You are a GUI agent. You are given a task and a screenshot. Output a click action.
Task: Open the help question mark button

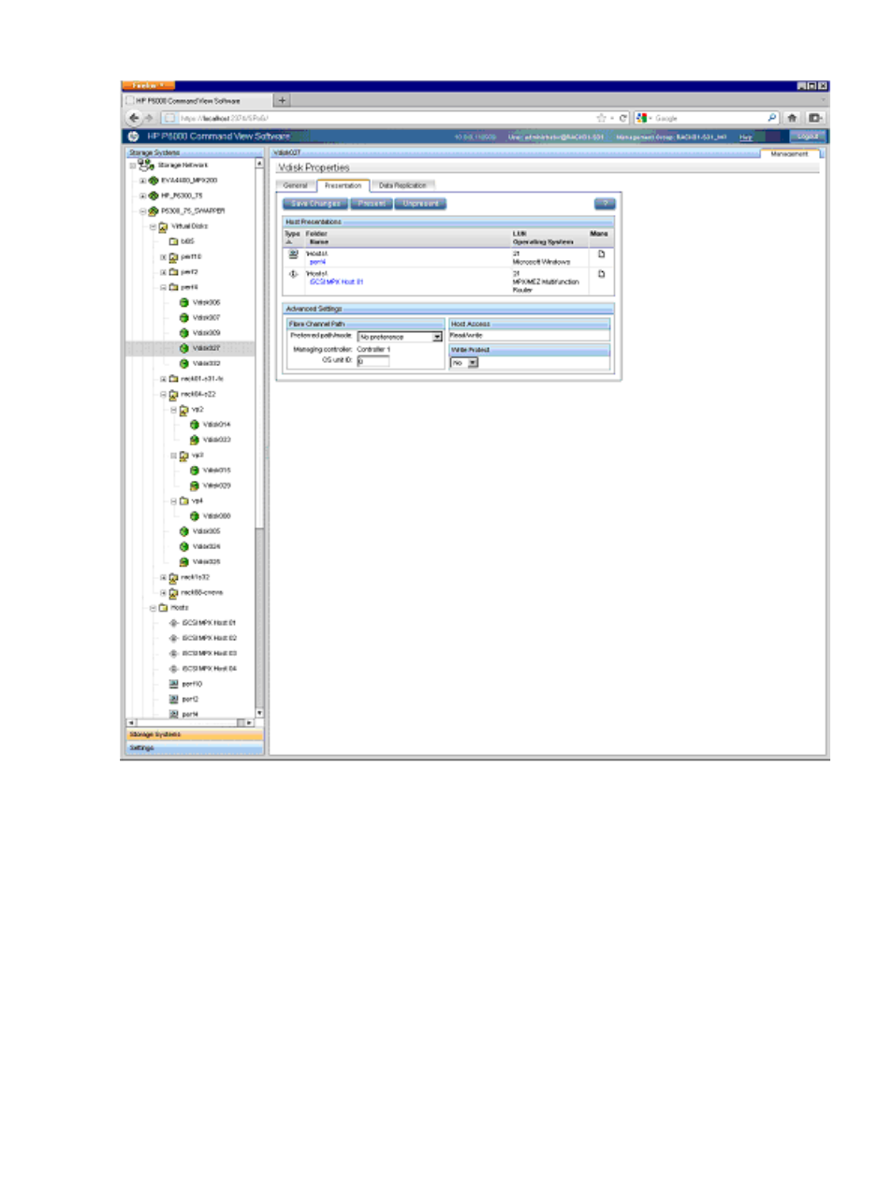(605, 203)
